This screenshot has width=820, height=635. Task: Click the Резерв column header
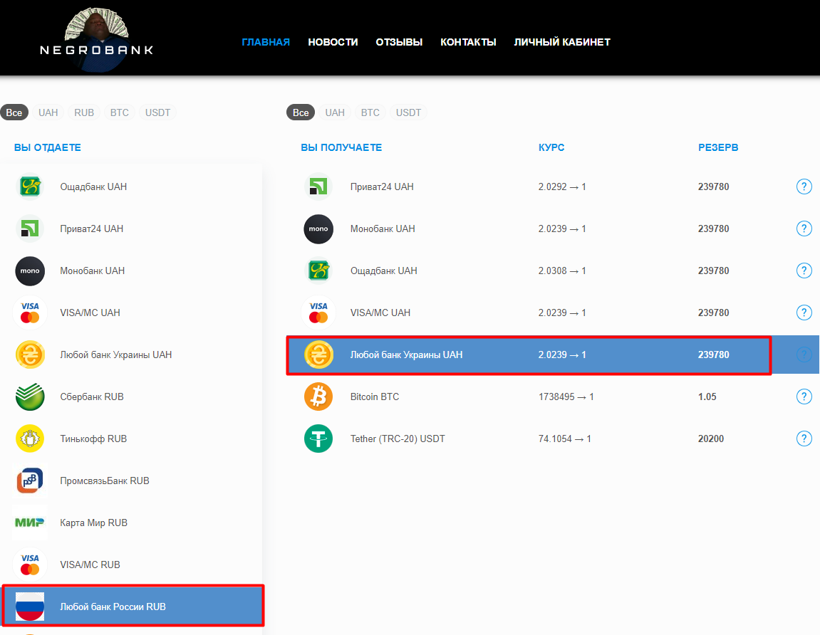(718, 147)
